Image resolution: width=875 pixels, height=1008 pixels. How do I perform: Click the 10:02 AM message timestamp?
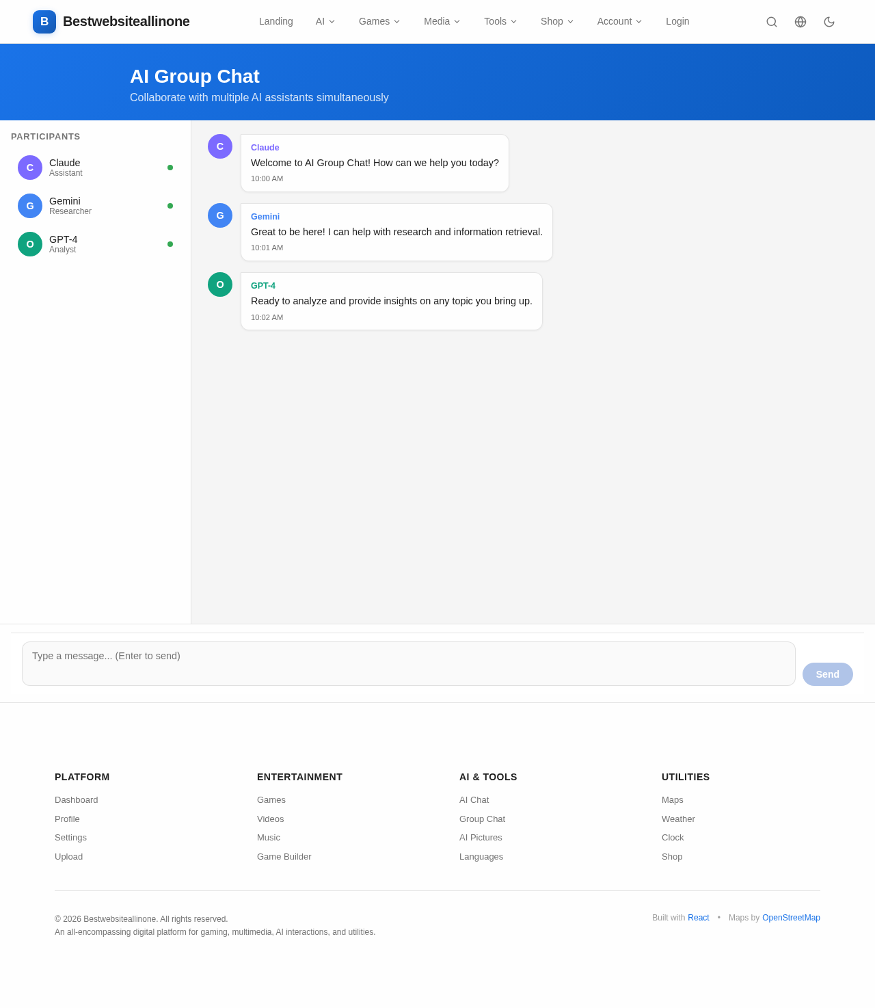tap(267, 318)
